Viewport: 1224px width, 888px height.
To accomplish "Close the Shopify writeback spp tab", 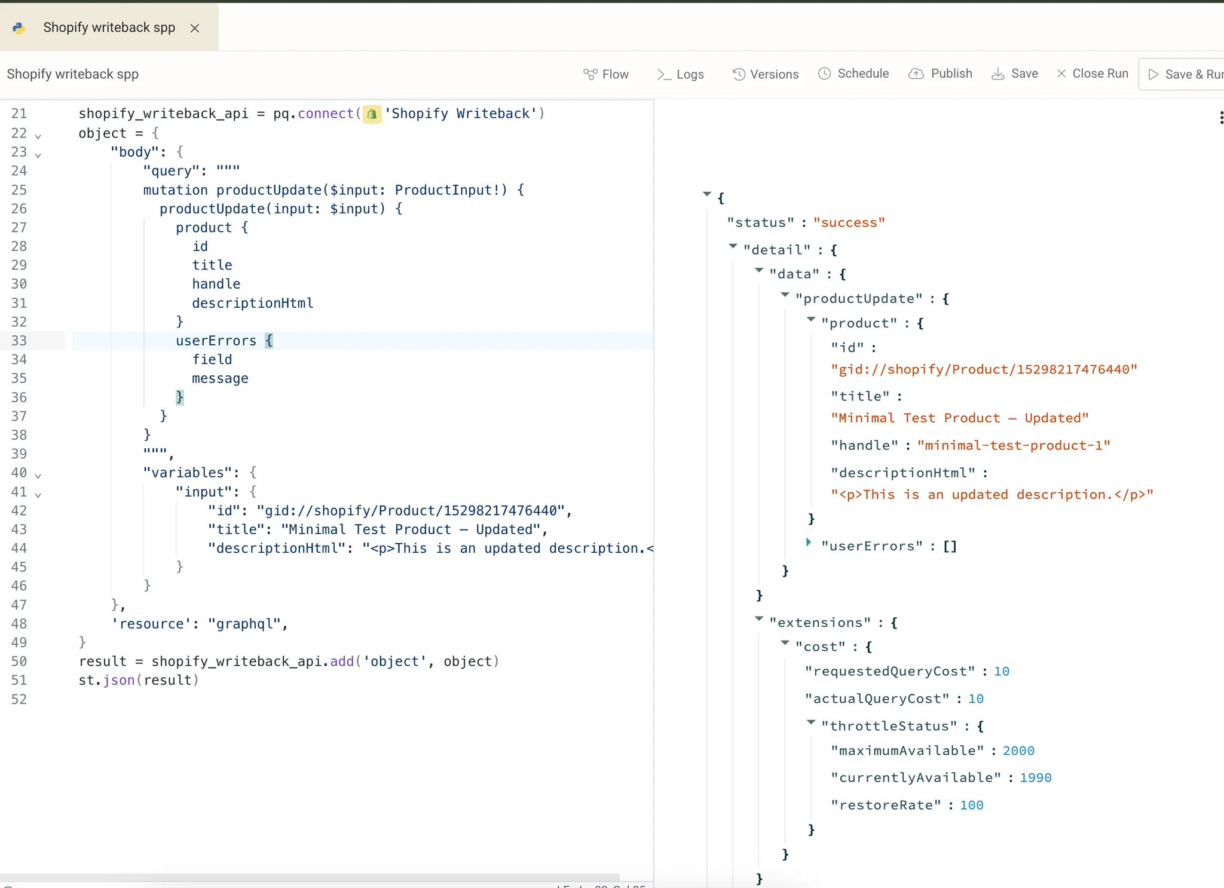I will point(194,28).
